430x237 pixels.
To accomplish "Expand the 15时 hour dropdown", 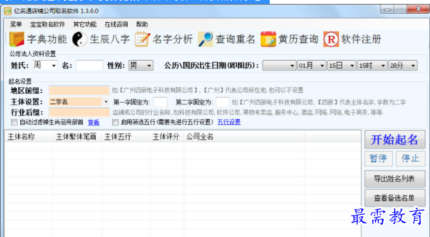I will click(383, 66).
